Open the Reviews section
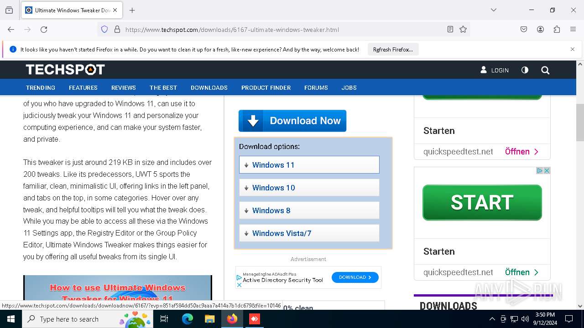This screenshot has width=584, height=328. [124, 87]
